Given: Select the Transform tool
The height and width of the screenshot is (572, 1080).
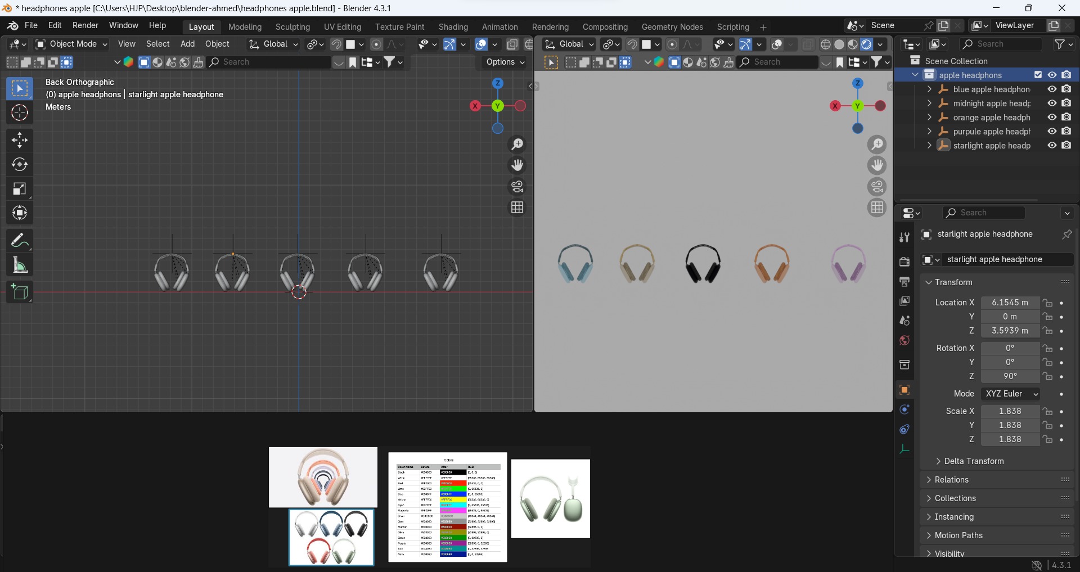Looking at the screenshot, I should point(20,213).
